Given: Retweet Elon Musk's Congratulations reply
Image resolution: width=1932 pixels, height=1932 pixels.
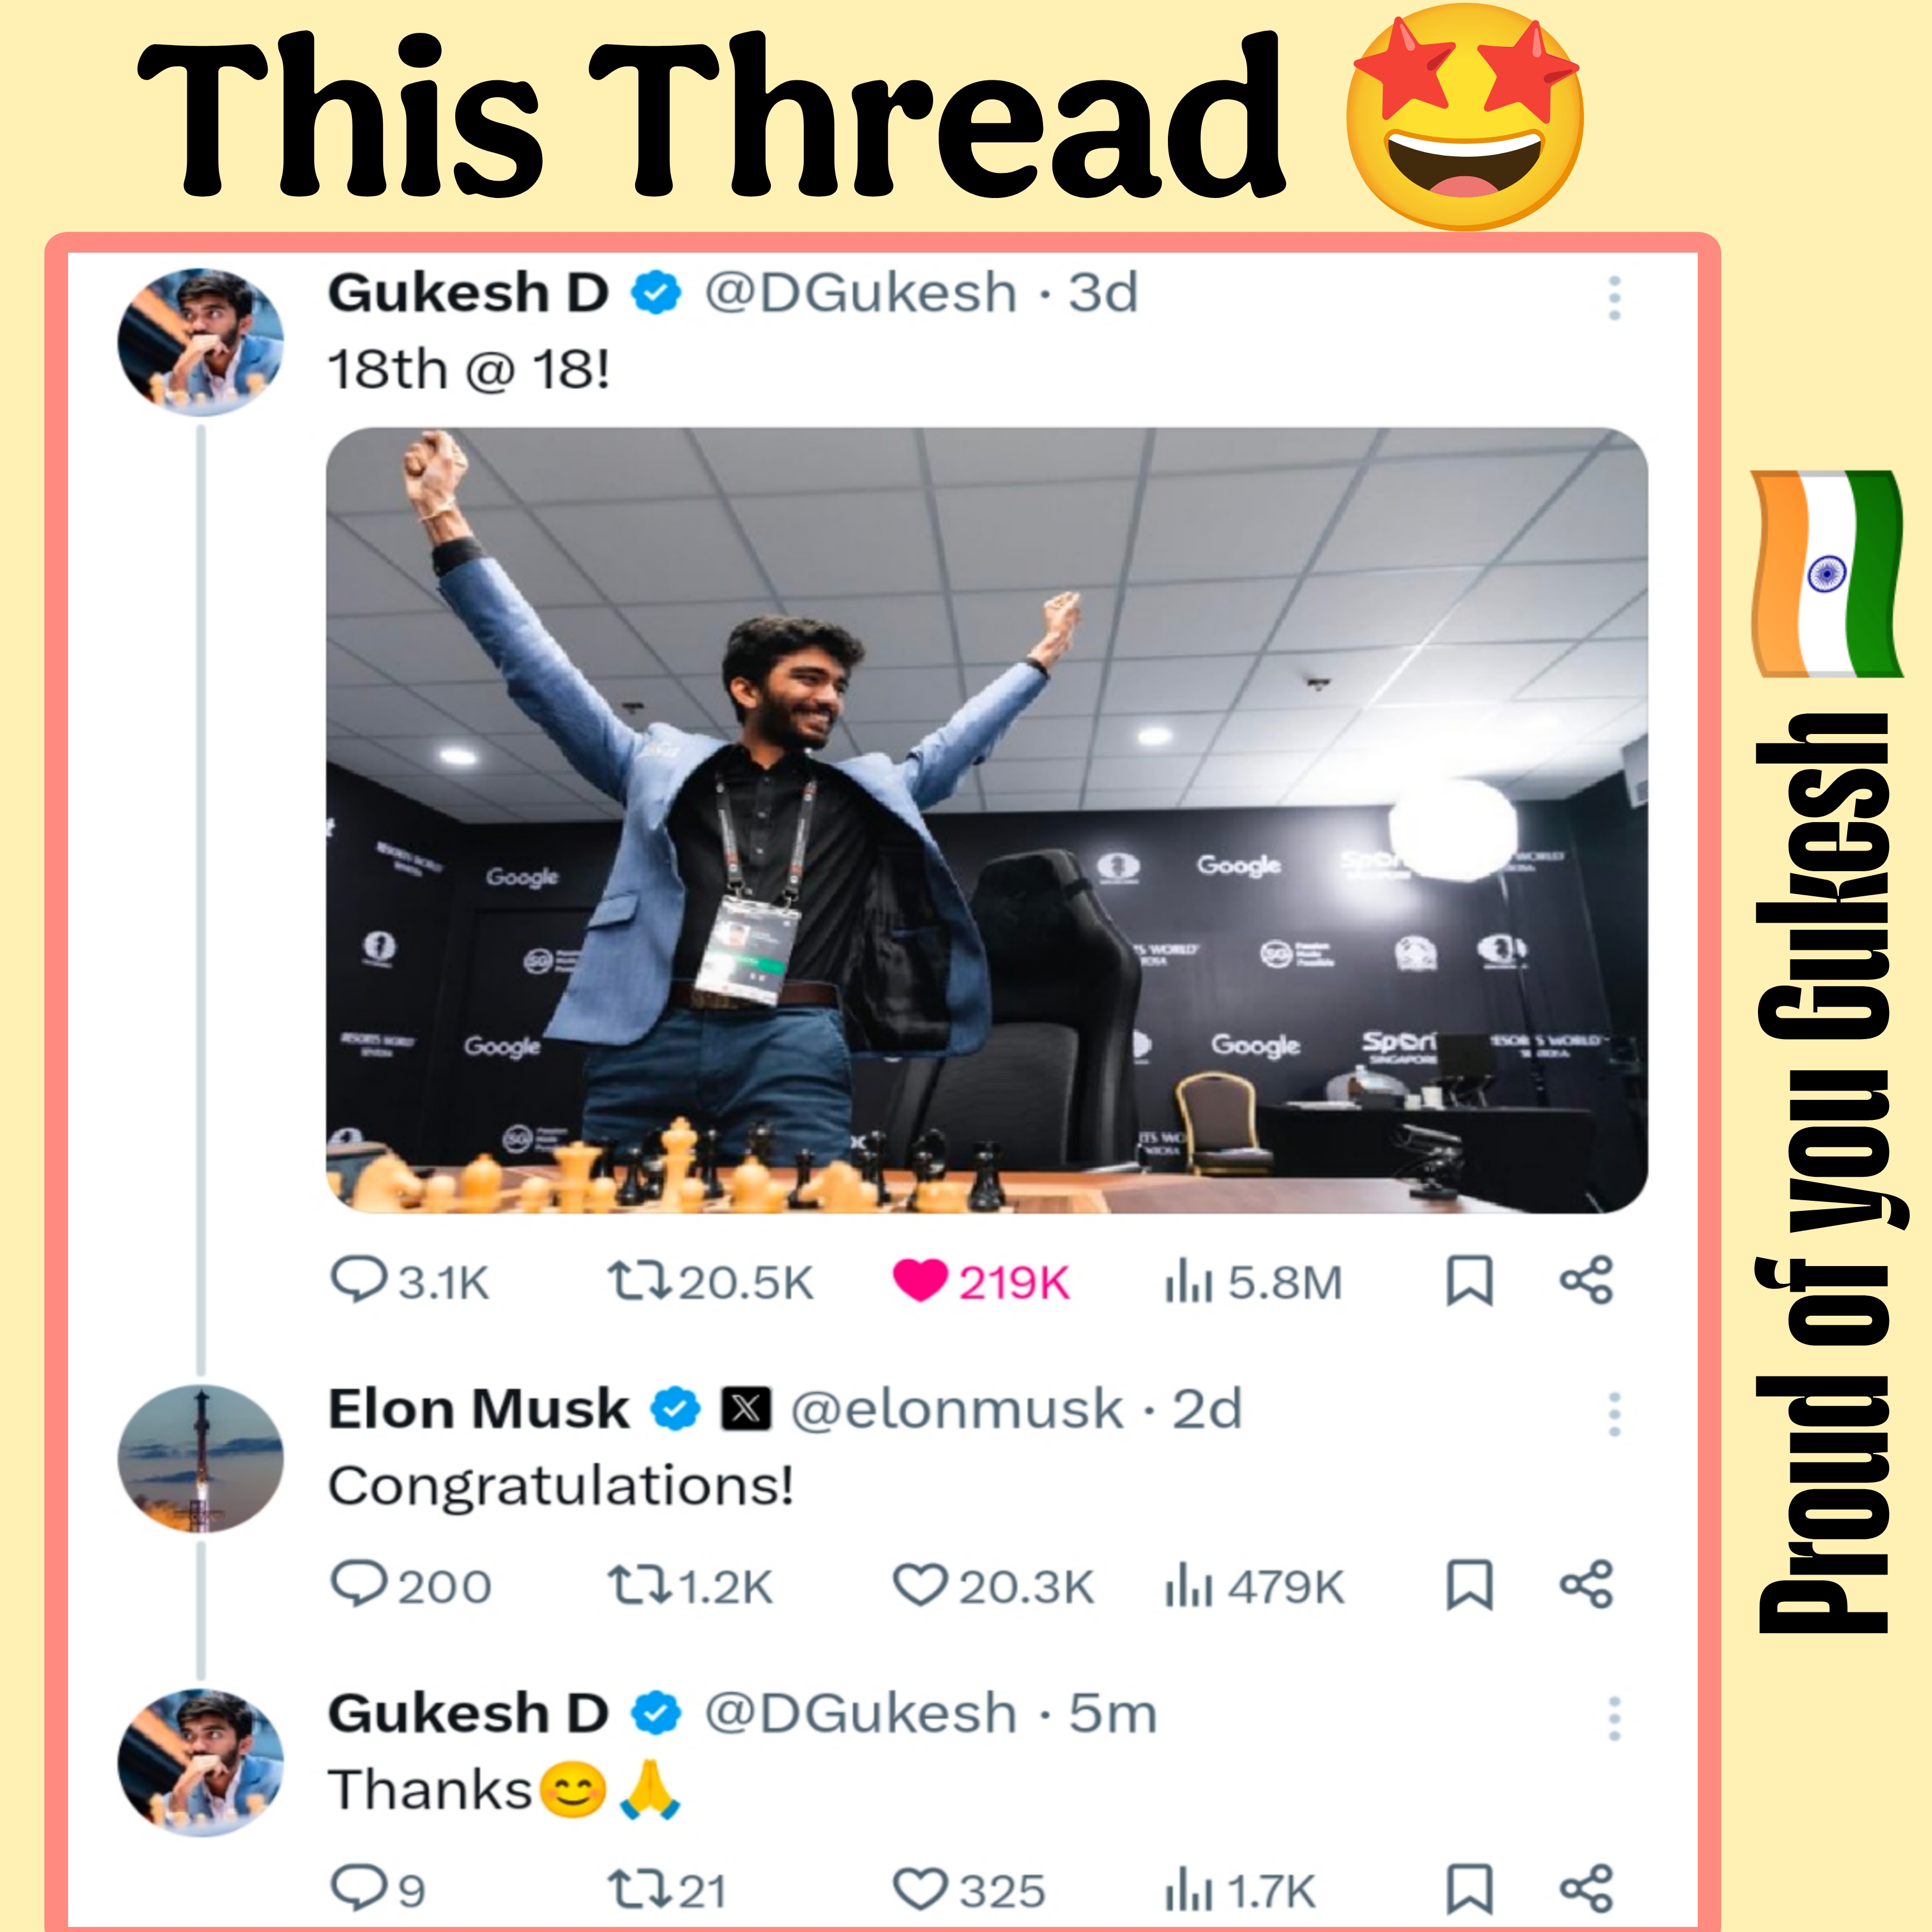Looking at the screenshot, I should click(x=690, y=1585).
